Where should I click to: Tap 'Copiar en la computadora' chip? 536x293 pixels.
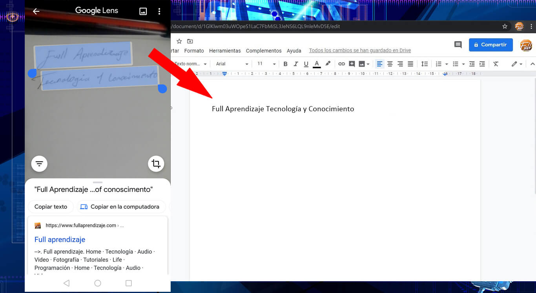[x=120, y=207]
